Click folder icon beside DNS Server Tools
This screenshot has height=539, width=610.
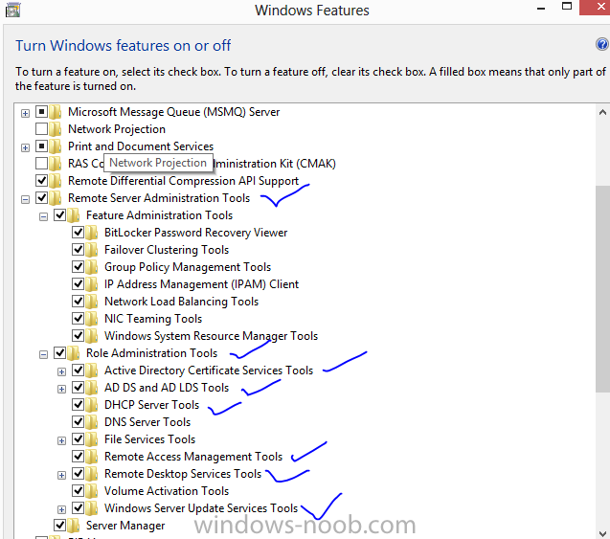(x=91, y=422)
